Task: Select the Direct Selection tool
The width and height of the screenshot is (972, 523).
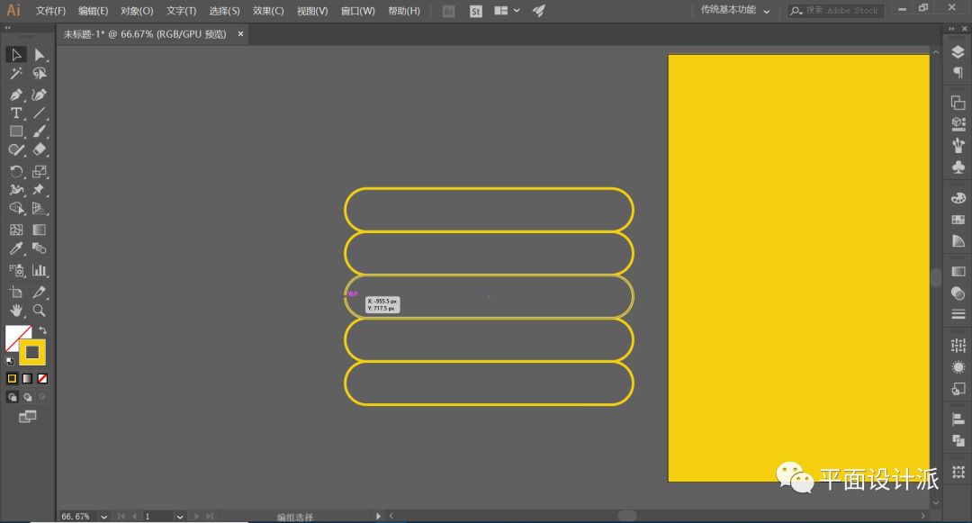Action: pyautogui.click(x=40, y=55)
